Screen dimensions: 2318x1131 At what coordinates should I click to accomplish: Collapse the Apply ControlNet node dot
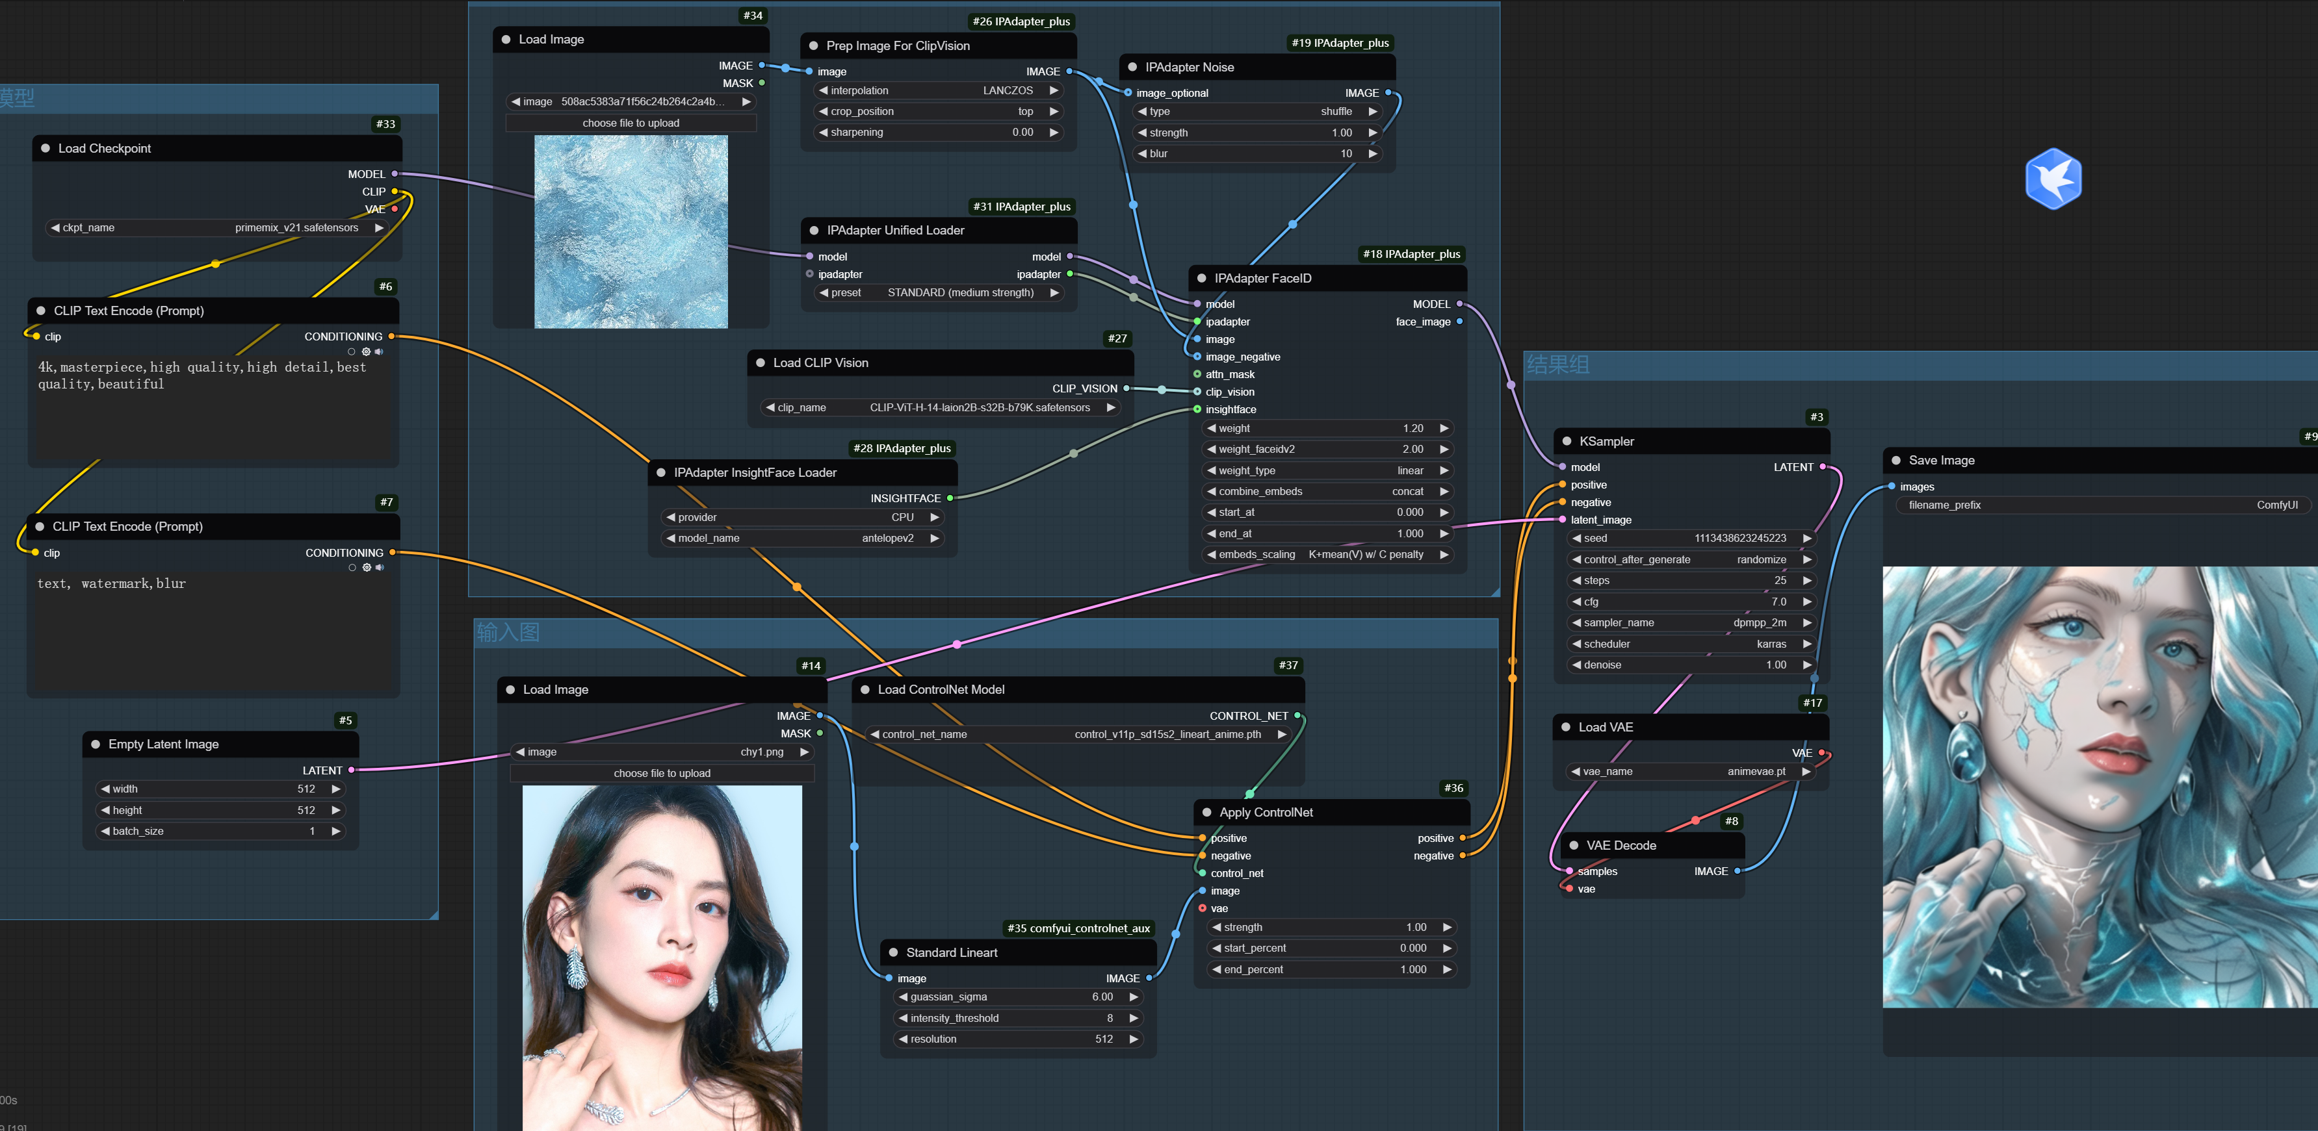(x=1206, y=813)
